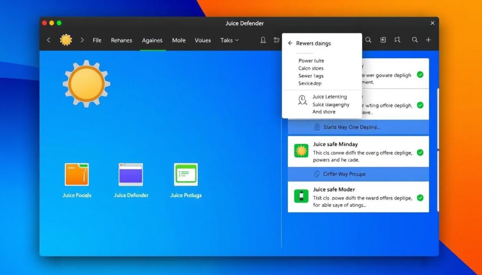482x275 pixels.
Task: Toggle the green checkmark on the topmost card
Action: click(420, 75)
